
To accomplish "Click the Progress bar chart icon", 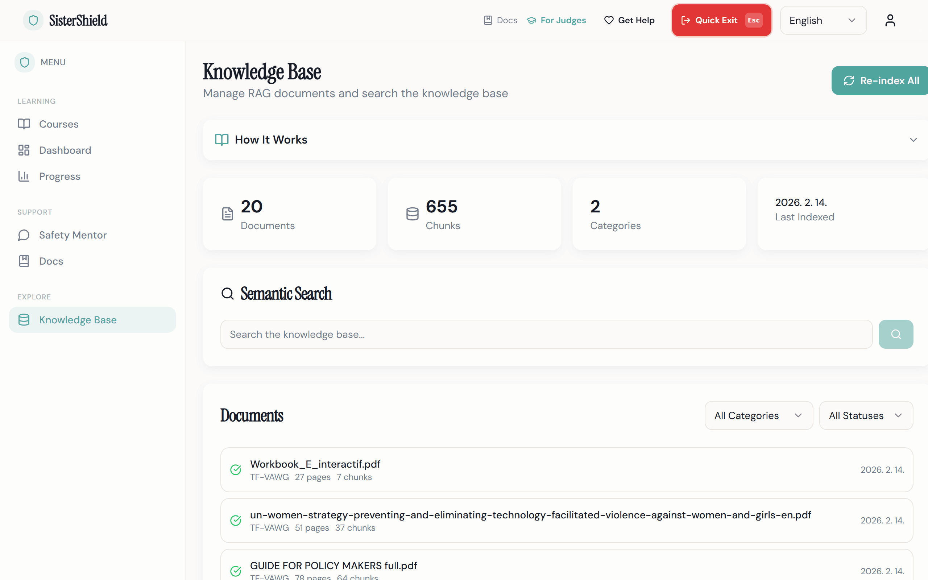I will (24, 176).
